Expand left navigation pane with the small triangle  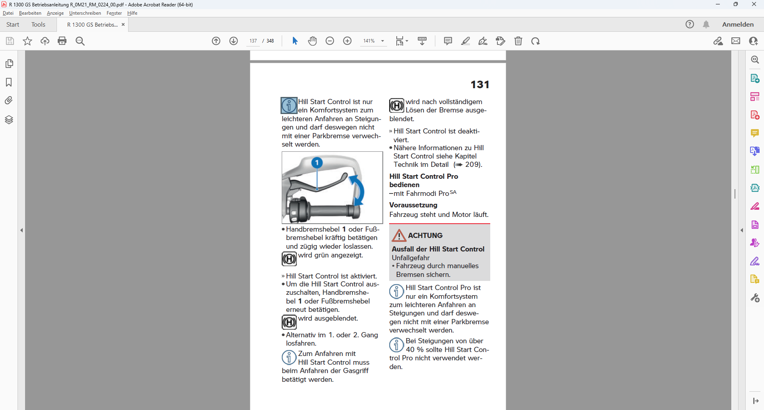(21, 230)
